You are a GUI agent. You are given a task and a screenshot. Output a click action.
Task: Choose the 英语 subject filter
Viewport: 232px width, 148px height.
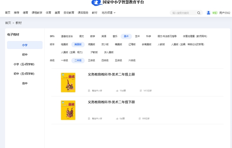[x=104, y=36]
